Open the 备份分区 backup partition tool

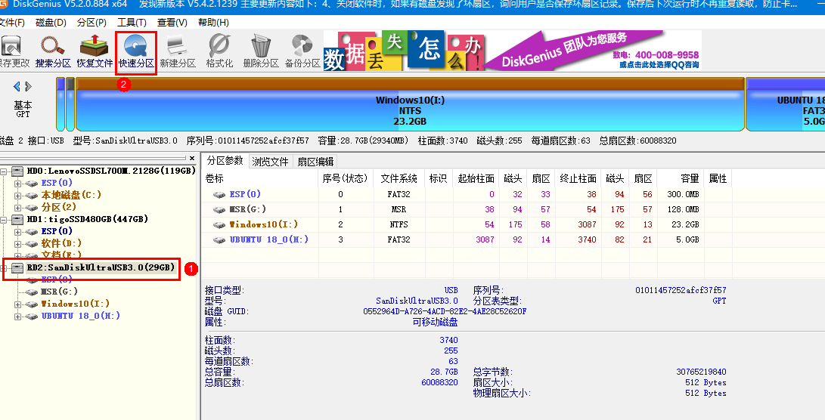point(302,51)
